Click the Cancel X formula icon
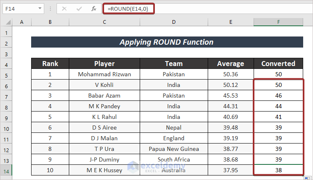313x180 pixels. (x=64, y=8)
